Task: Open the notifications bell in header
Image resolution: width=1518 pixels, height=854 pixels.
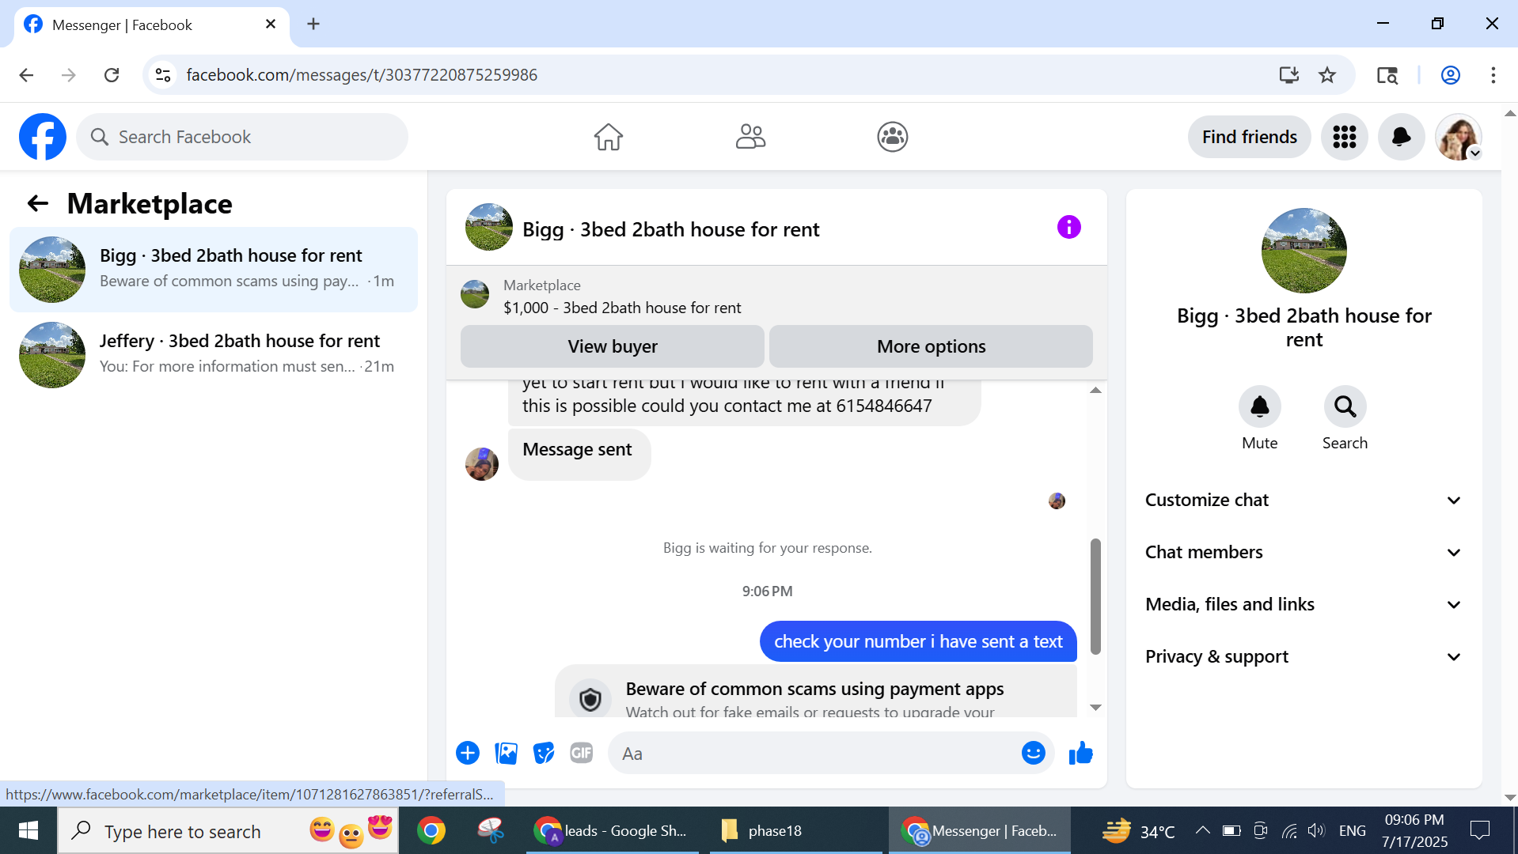Action: [1402, 137]
